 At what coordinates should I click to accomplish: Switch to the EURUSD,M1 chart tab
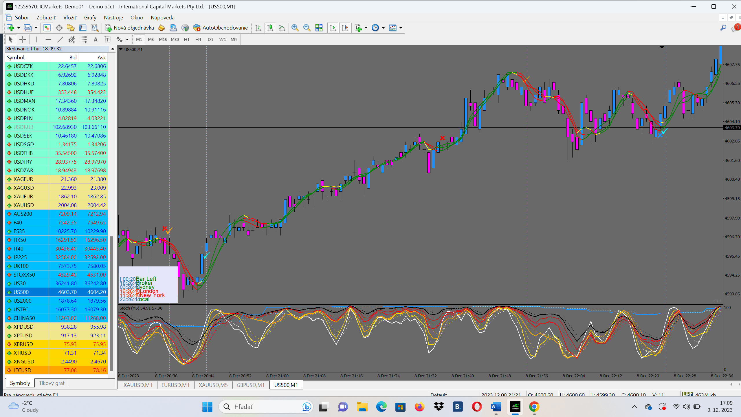click(175, 385)
